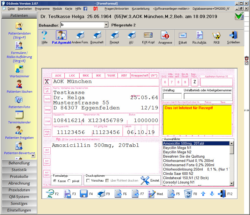This screenshot has width=250, height=215.
Task: Click the green checkmark icon
Action: click(x=239, y=16)
